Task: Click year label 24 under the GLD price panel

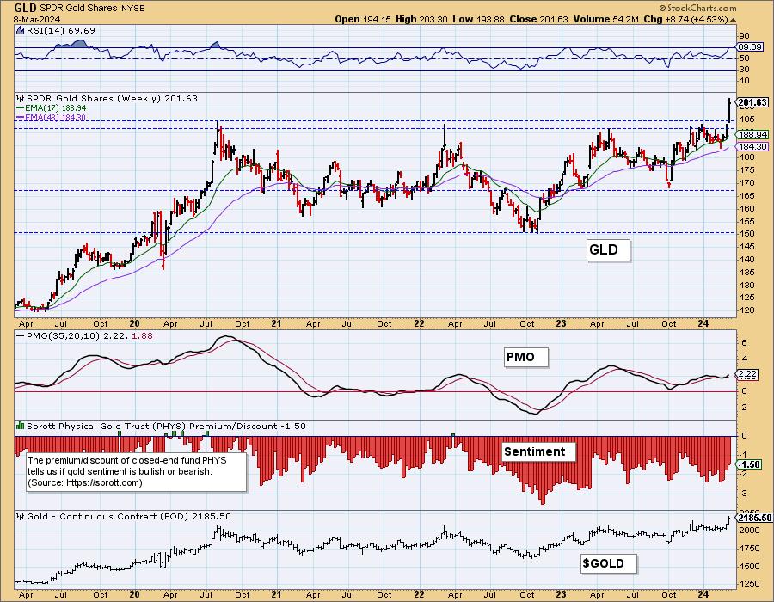Action: click(703, 323)
